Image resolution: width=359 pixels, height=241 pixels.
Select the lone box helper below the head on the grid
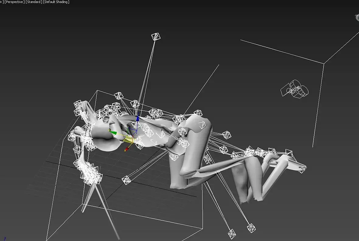126,180
